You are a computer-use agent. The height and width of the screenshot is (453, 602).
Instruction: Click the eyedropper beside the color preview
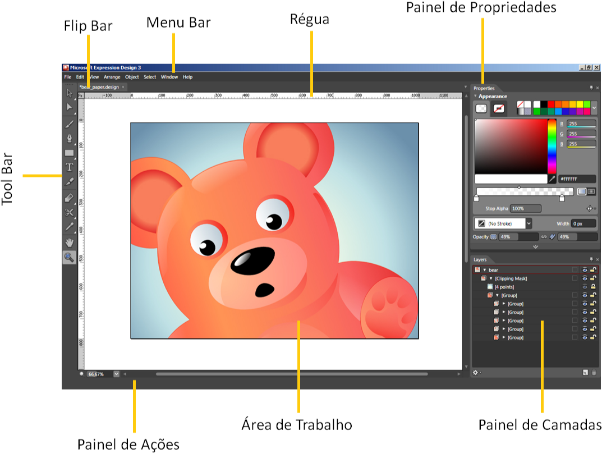[x=553, y=179]
